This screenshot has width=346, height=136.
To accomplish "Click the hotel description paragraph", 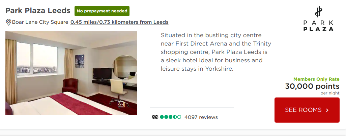I will (216, 52).
